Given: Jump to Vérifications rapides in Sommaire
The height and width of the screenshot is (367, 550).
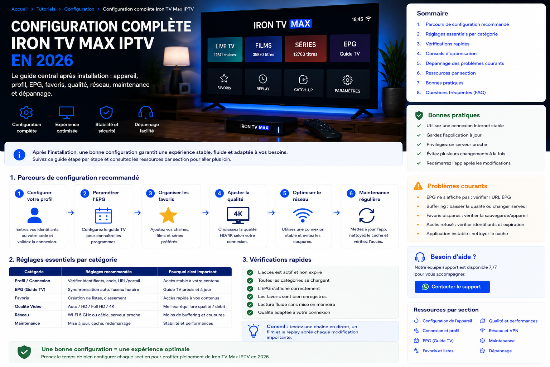Looking at the screenshot, I should (447, 44).
